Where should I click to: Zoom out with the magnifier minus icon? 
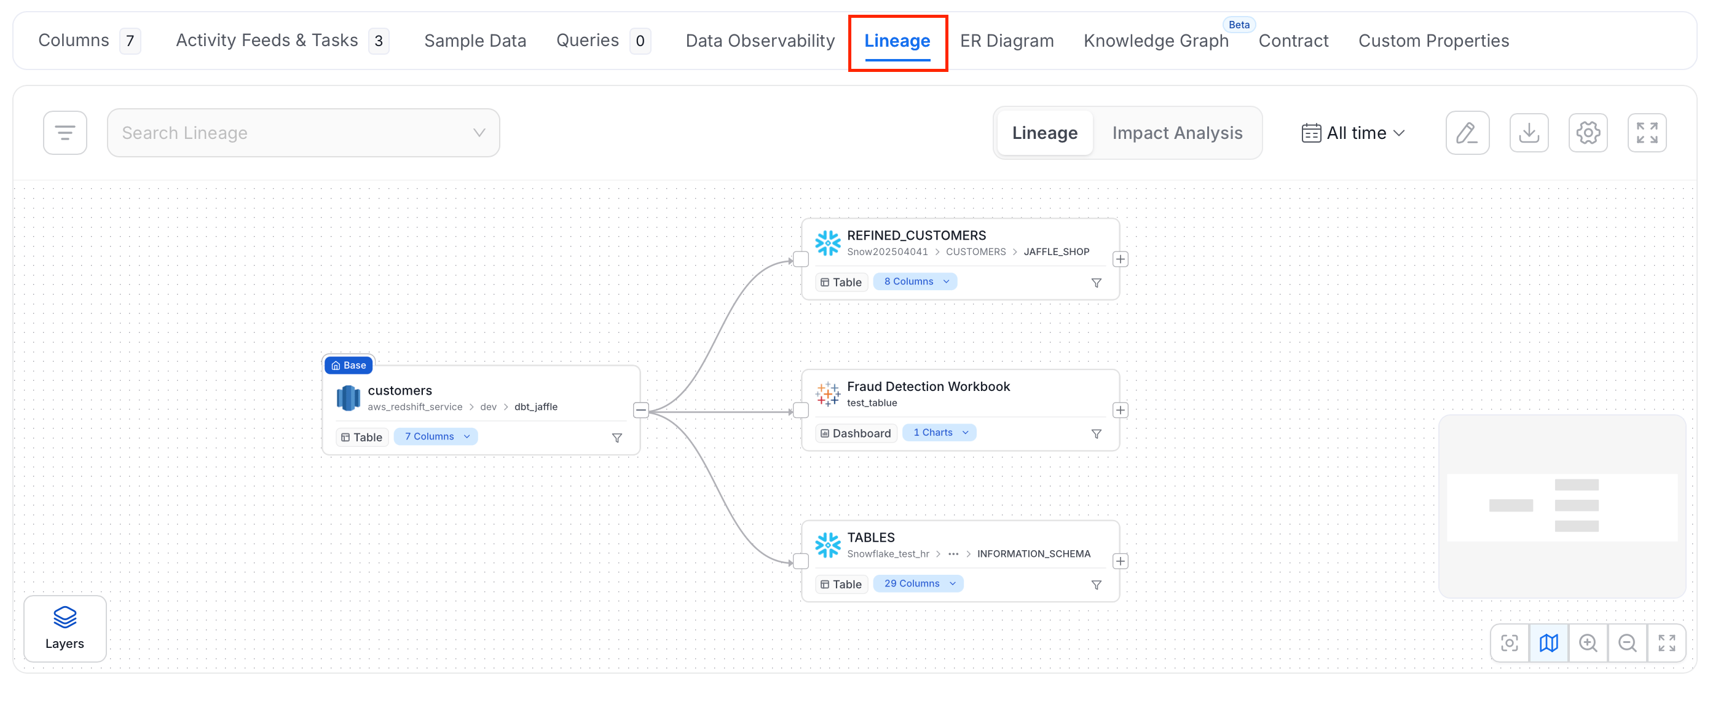tap(1627, 643)
